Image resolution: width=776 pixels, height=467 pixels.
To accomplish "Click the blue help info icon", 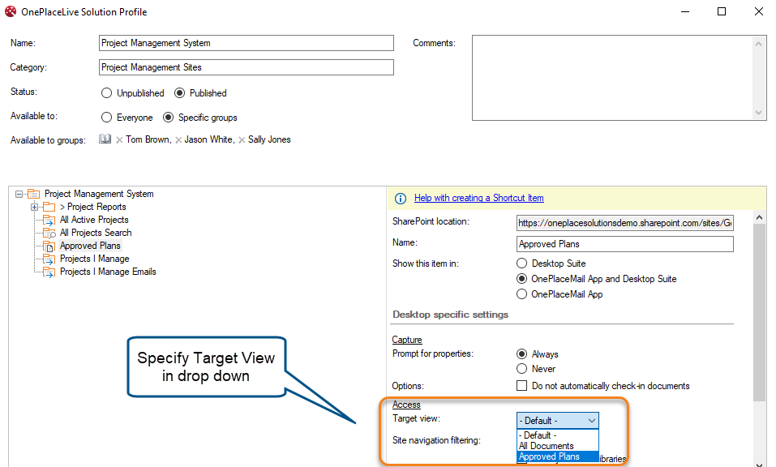I will tap(400, 199).
